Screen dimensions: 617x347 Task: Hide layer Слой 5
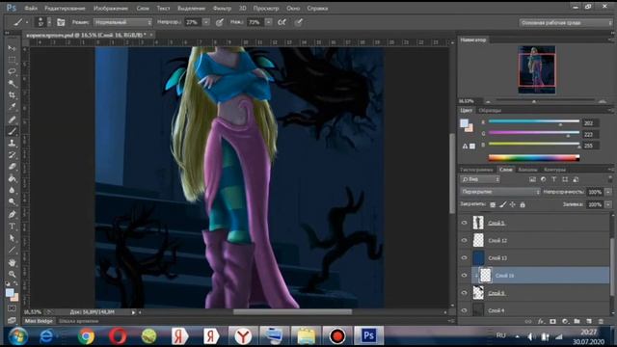click(464, 223)
